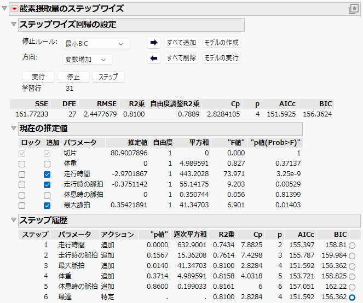
Task: Uncheck the 追加 checkbox for 最大脈拍
Action: click(47, 206)
